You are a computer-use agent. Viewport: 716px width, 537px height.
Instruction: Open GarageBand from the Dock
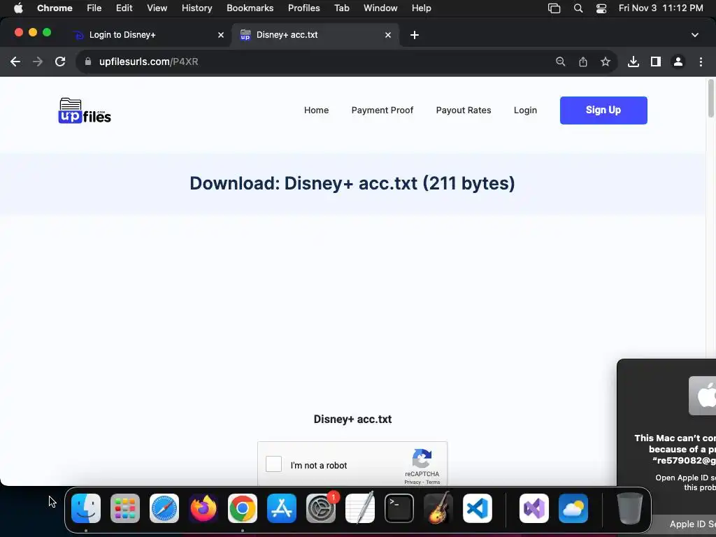[x=438, y=508]
